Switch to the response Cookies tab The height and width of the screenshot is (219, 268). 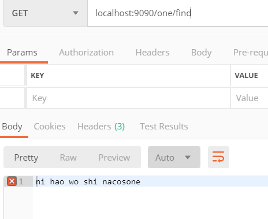pos(50,127)
